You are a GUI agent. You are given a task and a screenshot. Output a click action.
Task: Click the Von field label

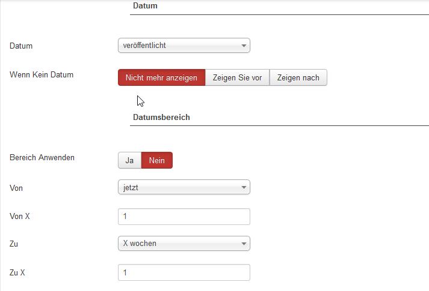pyautogui.click(x=16, y=188)
